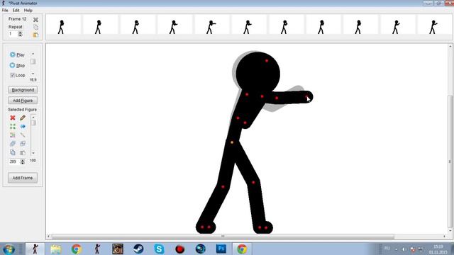Click the red handle on punching fist

pyautogui.click(x=306, y=96)
